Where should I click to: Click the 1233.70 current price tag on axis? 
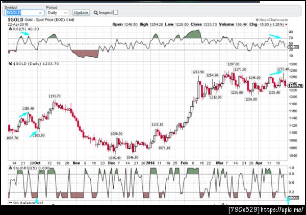click(x=295, y=86)
